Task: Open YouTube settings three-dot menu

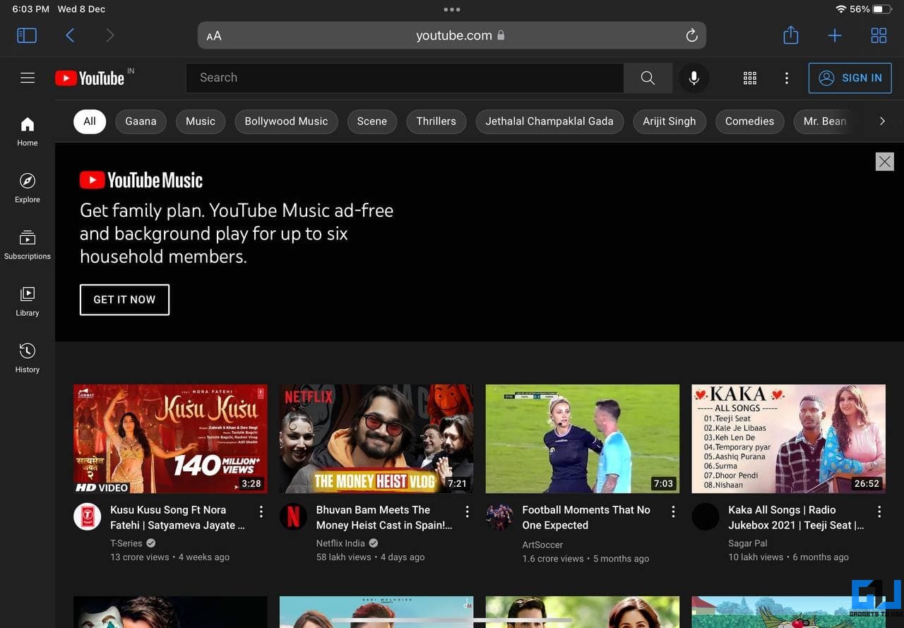Action: [x=787, y=78]
